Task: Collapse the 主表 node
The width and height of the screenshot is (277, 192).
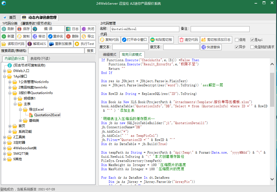Action: coord(15,104)
